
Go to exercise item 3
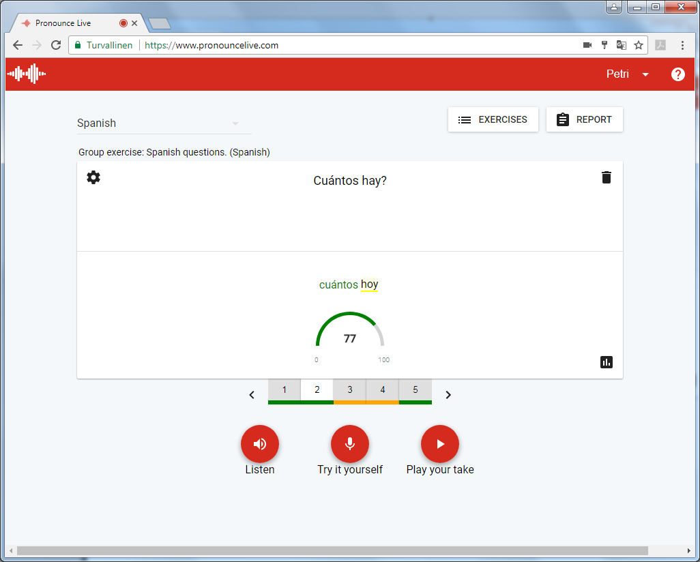pos(350,390)
